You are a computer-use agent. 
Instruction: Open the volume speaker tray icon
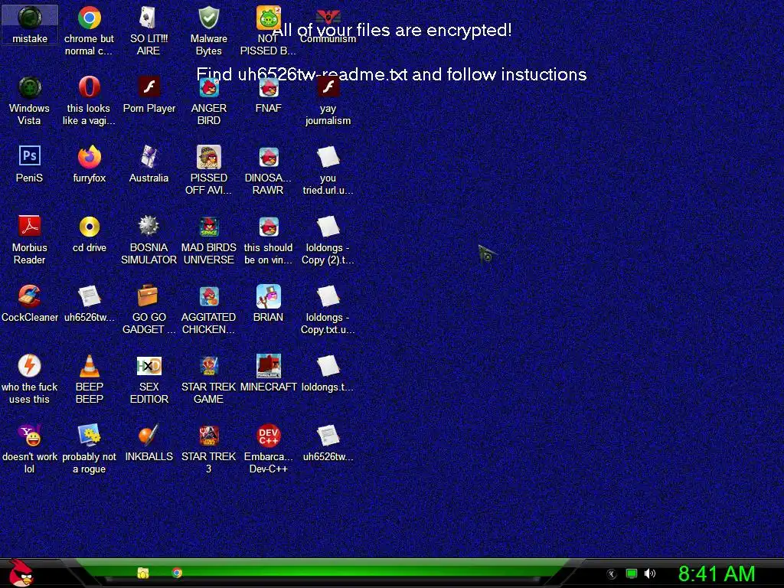pyautogui.click(x=650, y=573)
